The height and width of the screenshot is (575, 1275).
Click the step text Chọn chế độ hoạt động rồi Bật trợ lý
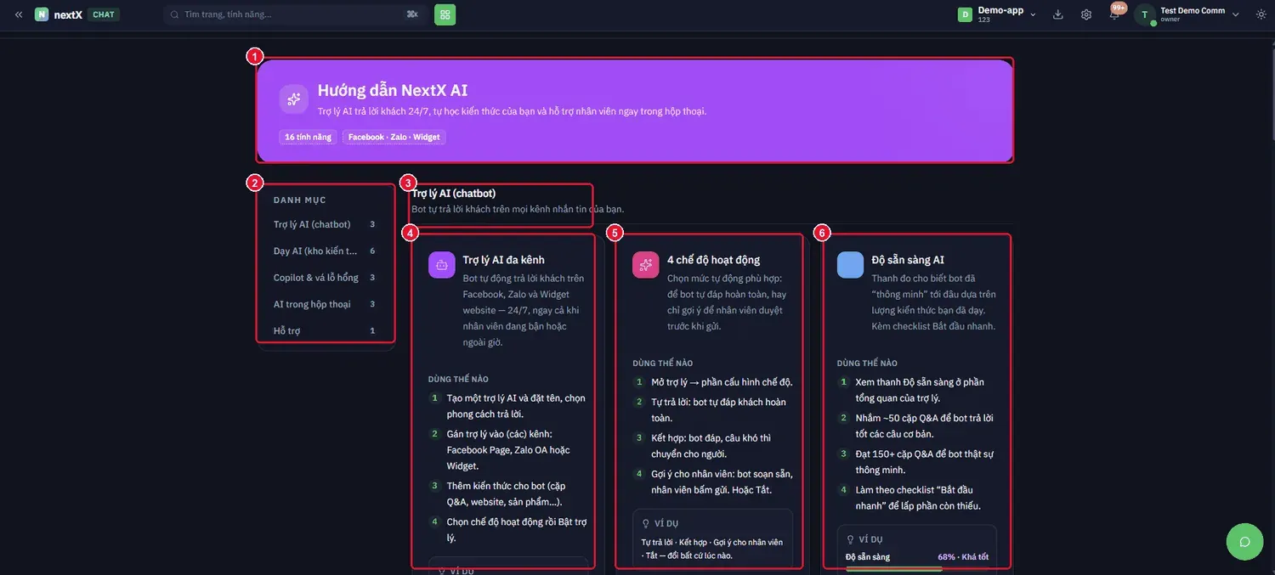[x=518, y=530]
